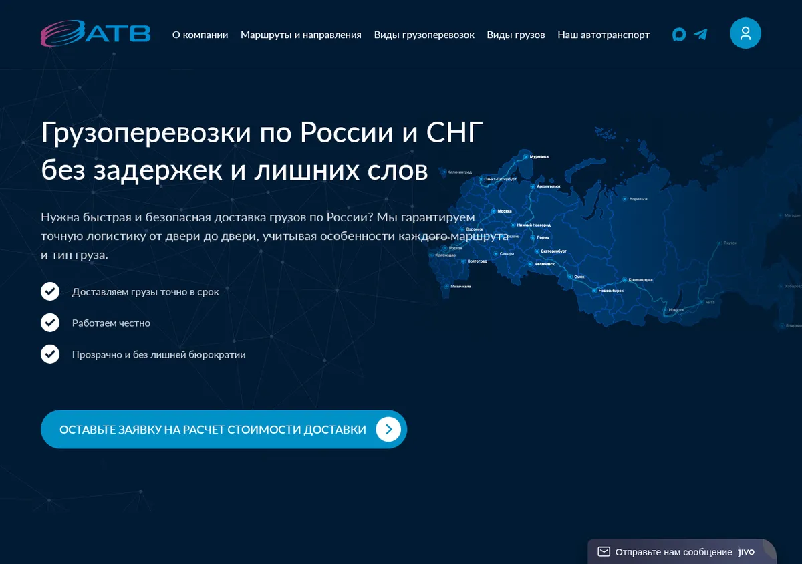The height and width of the screenshot is (564, 802).
Task: Click checkmark beside "Прозрачно и без лишней бюрократии"
Action: [x=50, y=354]
